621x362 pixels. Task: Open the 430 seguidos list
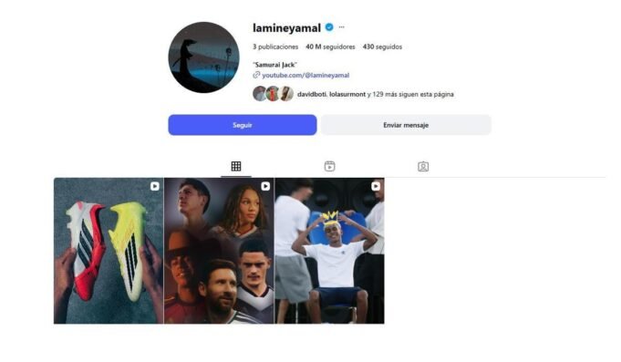[382, 47]
